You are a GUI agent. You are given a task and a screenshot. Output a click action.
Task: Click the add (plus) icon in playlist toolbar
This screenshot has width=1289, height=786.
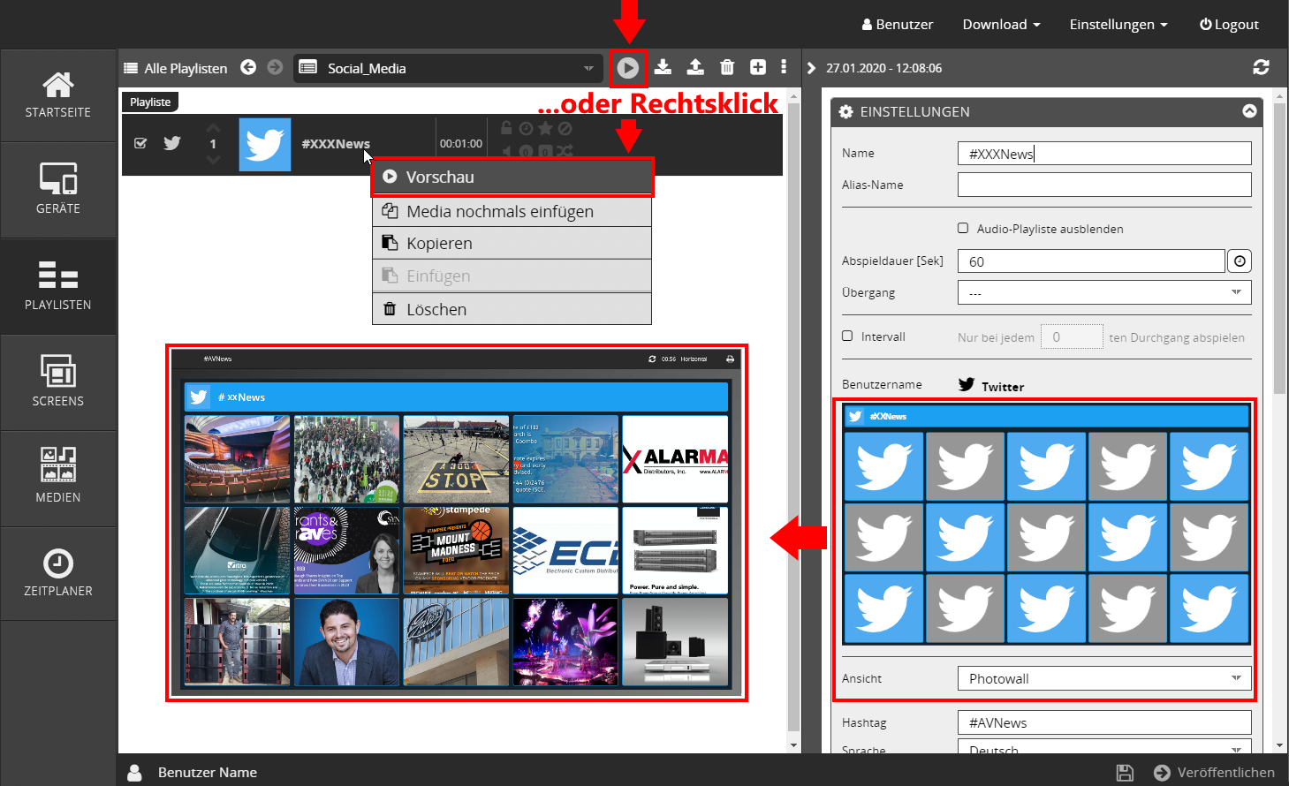(758, 67)
